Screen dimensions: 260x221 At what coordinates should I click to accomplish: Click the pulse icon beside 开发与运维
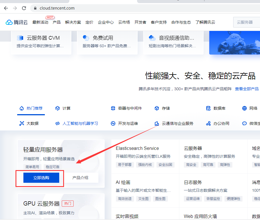pos(113,123)
